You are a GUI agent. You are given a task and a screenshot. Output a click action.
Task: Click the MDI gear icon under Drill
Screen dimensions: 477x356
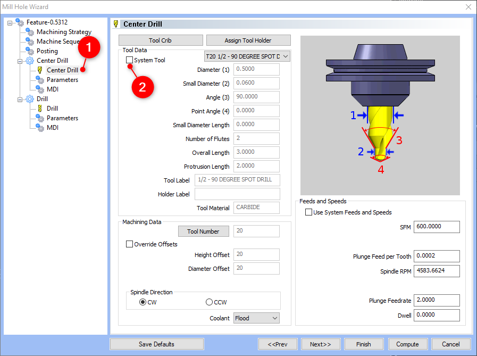click(x=40, y=128)
